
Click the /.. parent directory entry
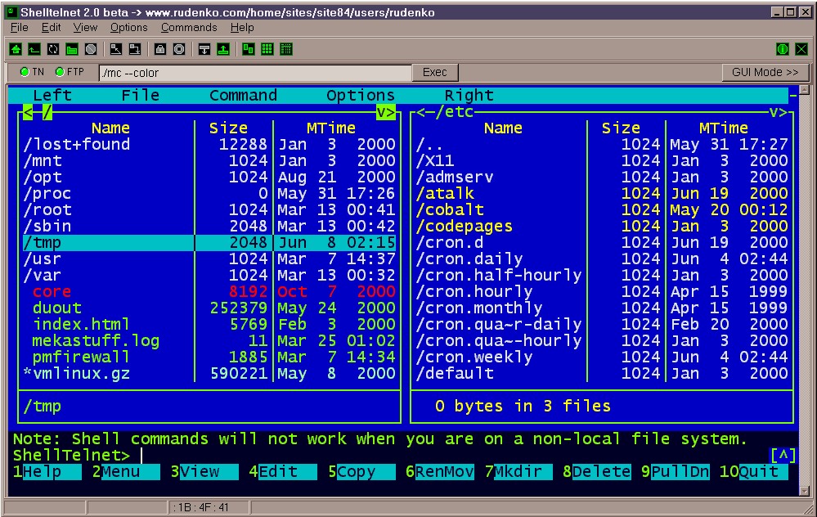pos(602,144)
